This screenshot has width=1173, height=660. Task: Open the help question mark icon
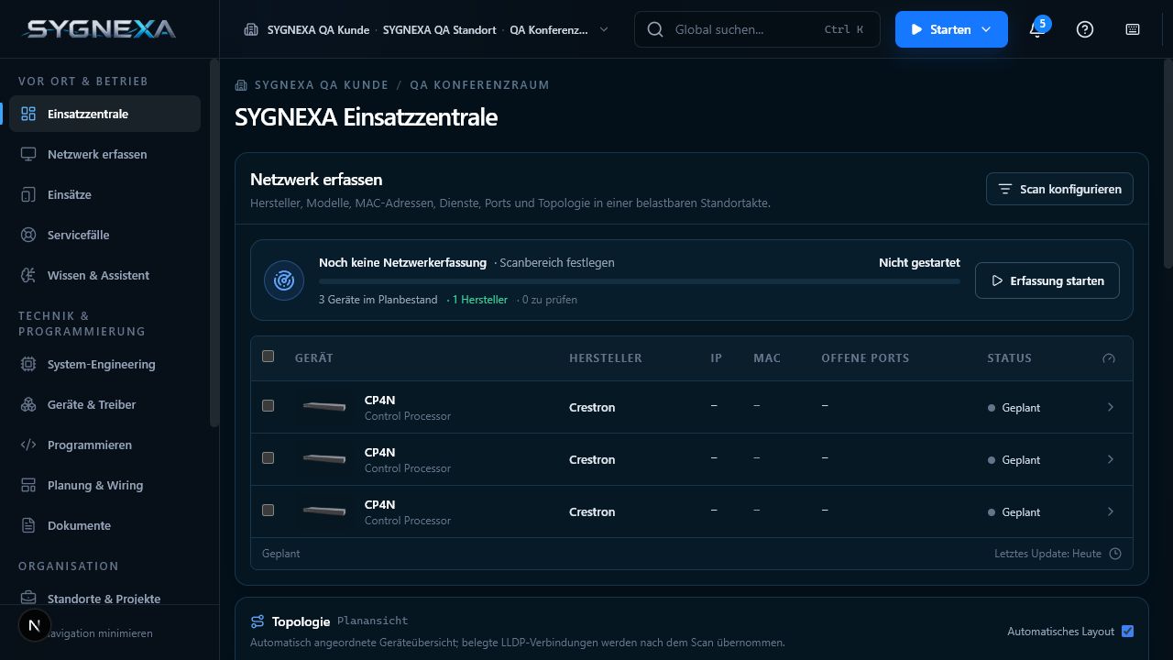(1085, 29)
